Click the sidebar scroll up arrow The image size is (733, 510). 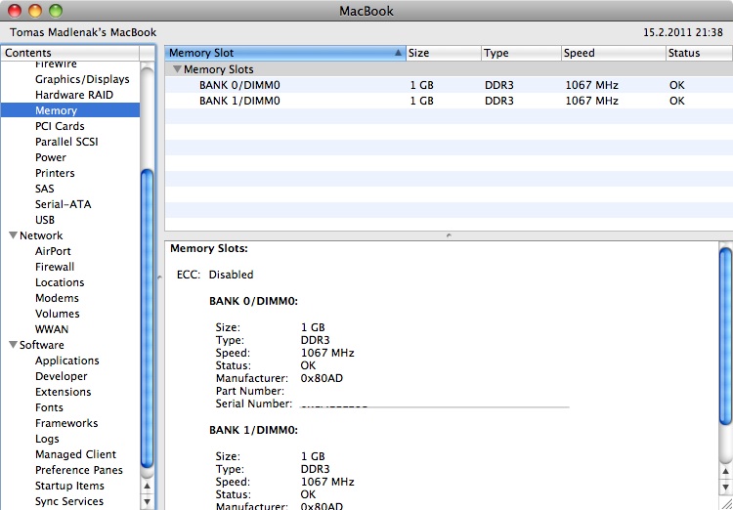point(147,486)
